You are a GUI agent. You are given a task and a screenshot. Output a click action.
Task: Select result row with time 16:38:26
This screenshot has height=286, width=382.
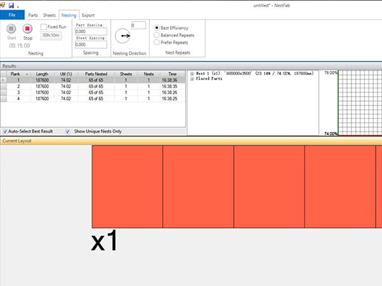[92, 92]
